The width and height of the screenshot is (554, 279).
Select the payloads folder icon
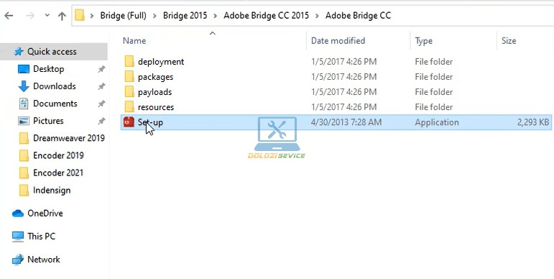click(129, 92)
